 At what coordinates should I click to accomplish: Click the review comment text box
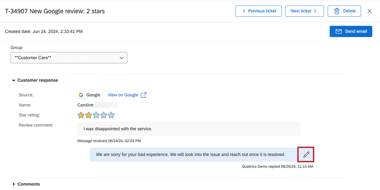pos(189,129)
